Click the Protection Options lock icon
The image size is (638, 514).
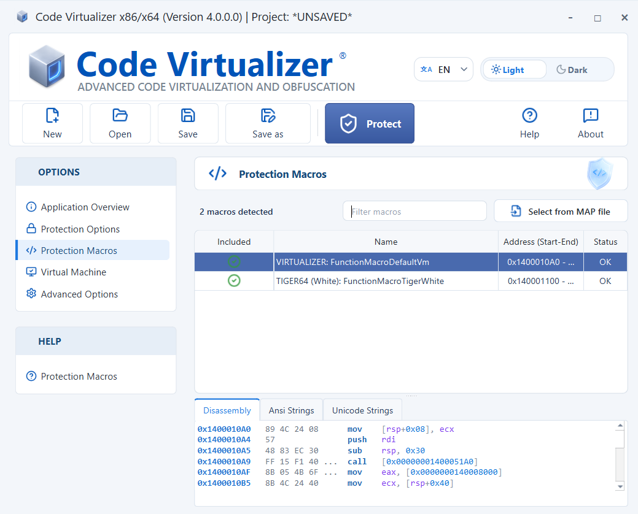point(31,228)
